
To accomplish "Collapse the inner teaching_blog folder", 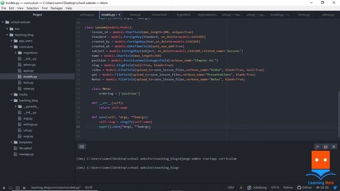I will point(11,100).
